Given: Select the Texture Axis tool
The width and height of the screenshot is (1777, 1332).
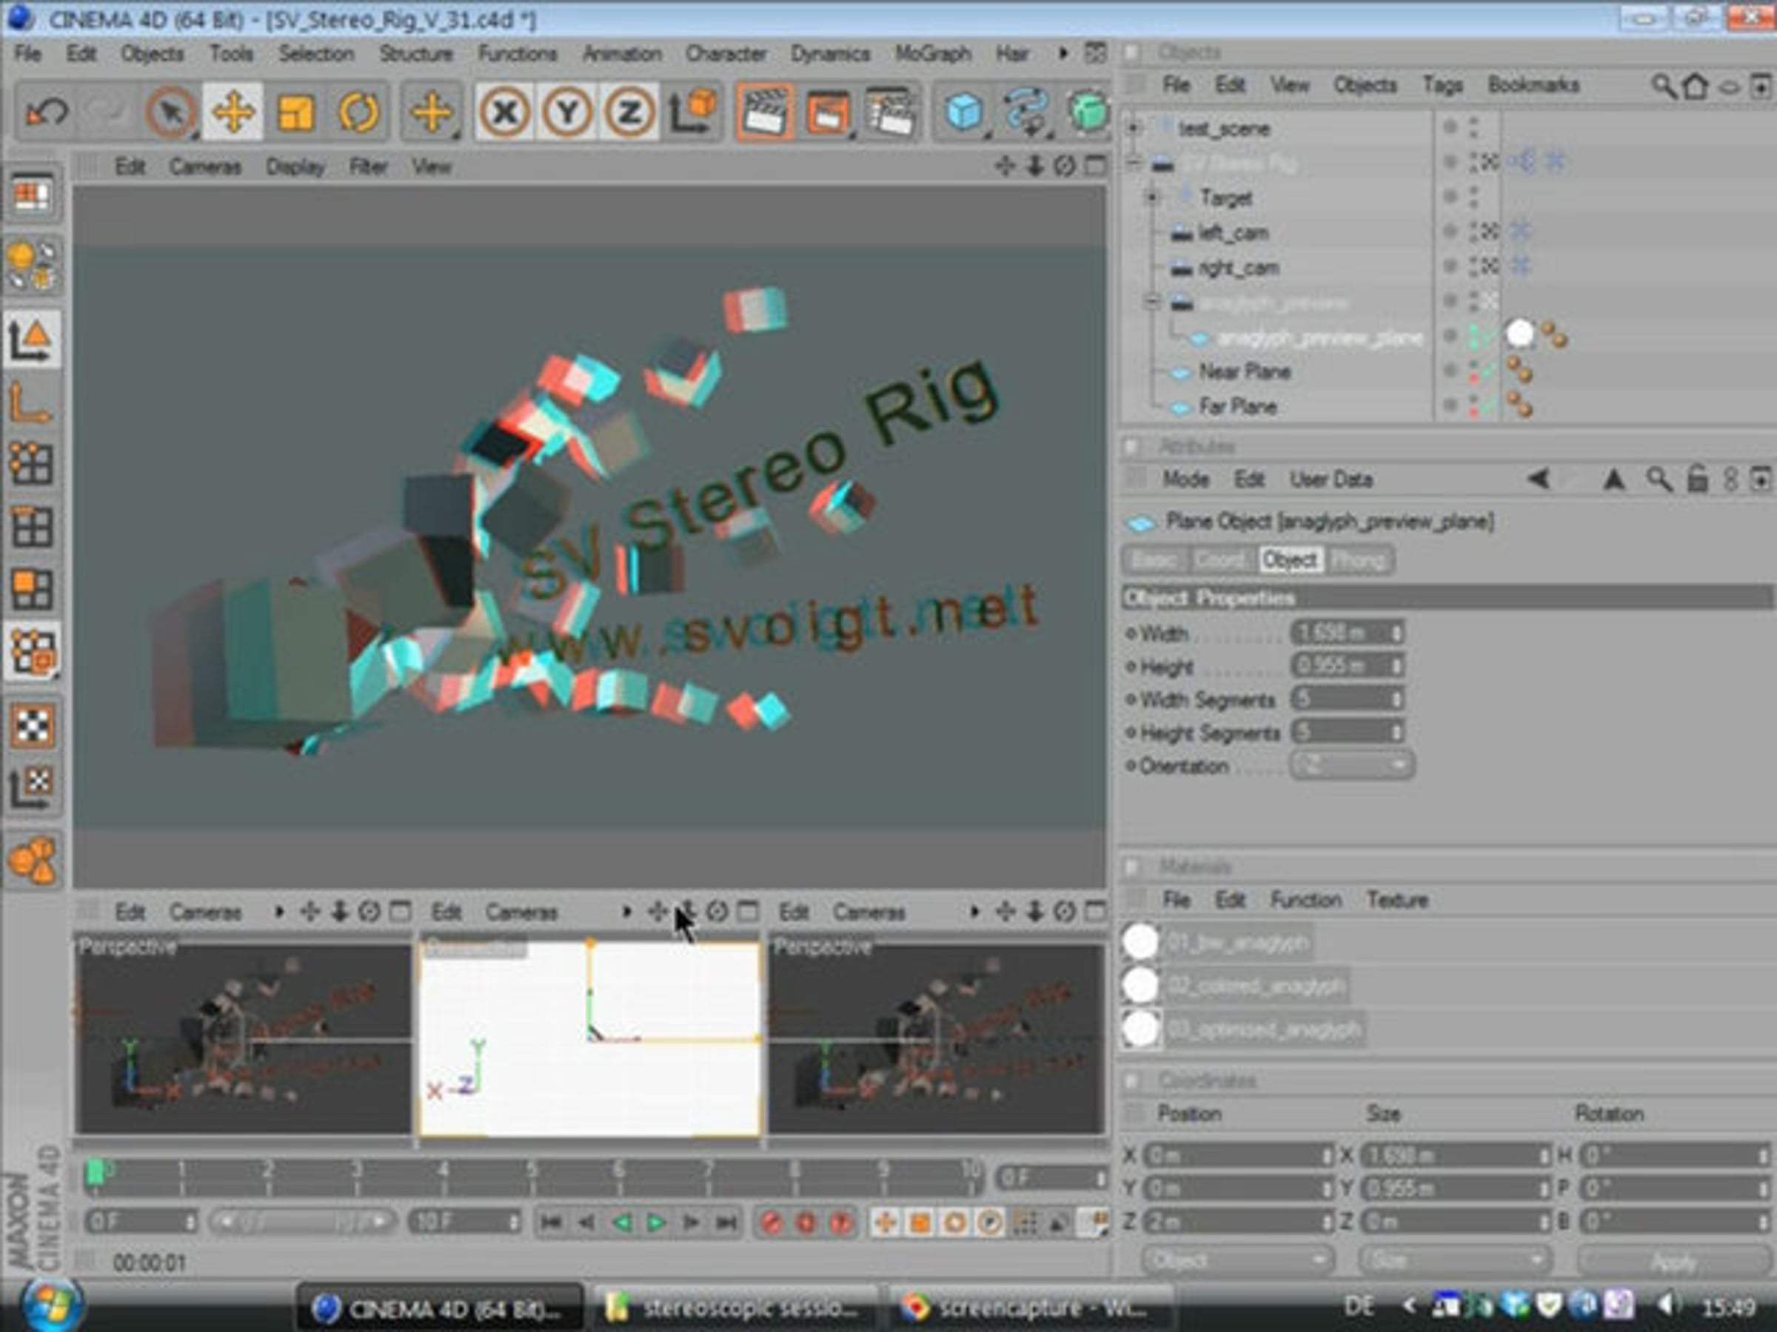Looking at the screenshot, I should pos(32,787).
